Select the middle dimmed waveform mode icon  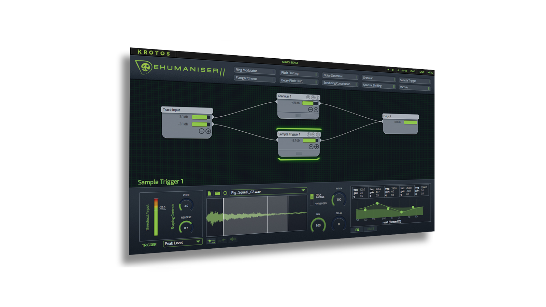(x=222, y=240)
